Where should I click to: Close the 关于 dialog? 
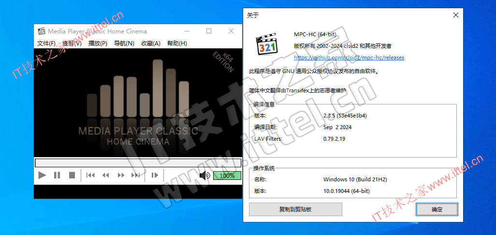click(456, 15)
